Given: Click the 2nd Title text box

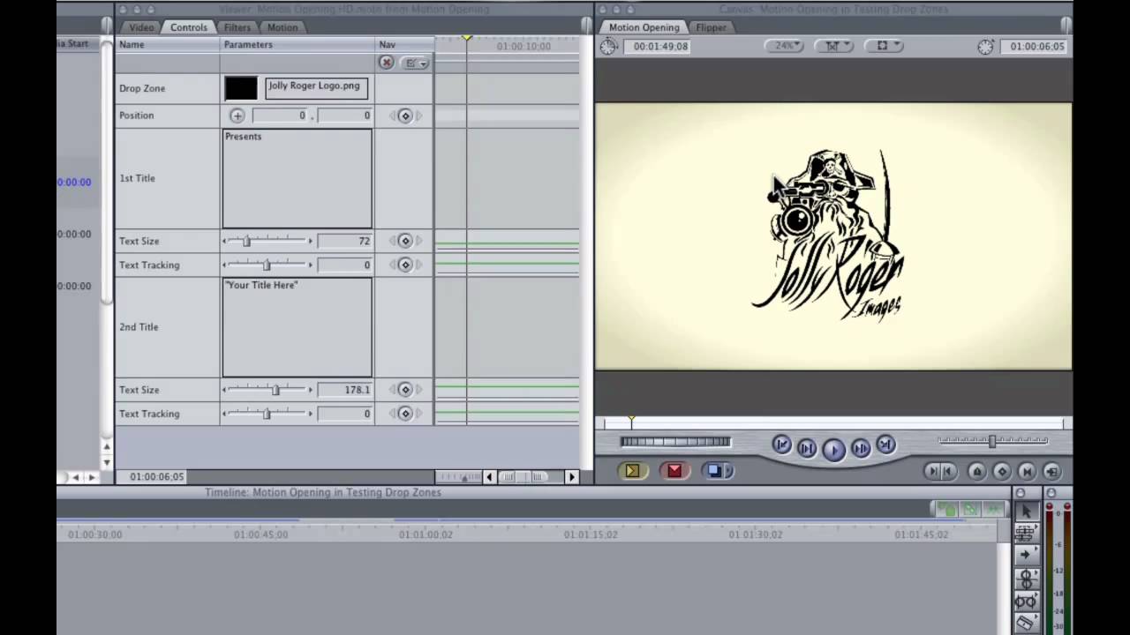Looking at the screenshot, I should [x=297, y=327].
